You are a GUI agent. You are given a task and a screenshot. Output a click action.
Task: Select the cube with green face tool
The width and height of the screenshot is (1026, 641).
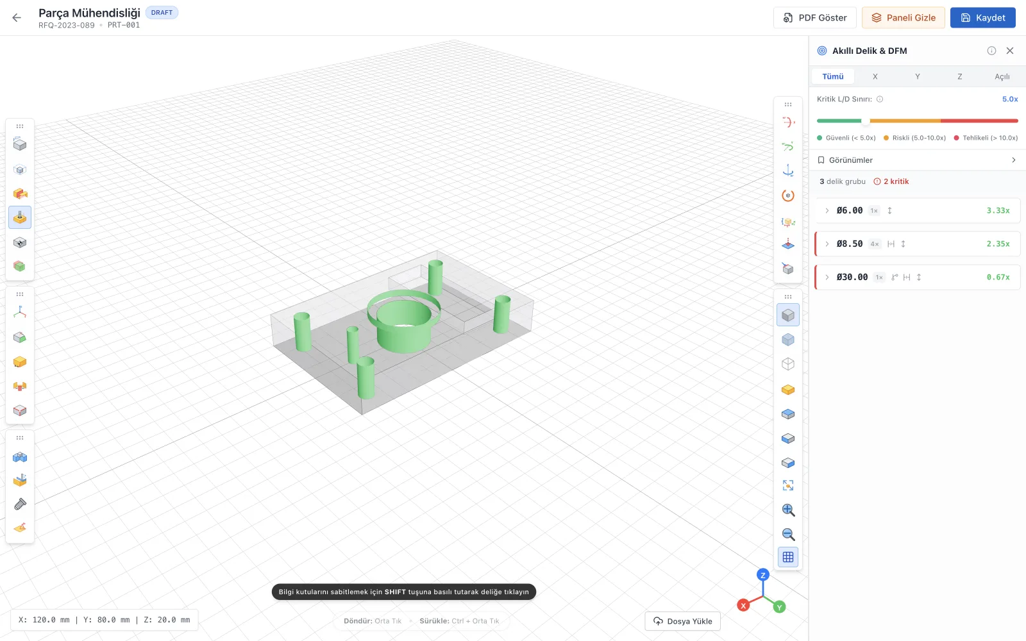[20, 337]
